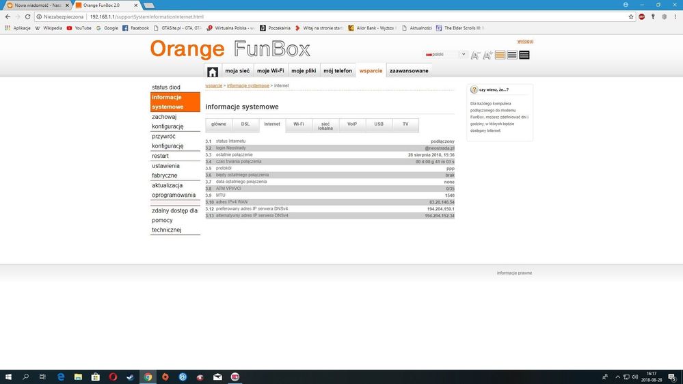Open the zaawansowane menu

pyautogui.click(x=409, y=71)
